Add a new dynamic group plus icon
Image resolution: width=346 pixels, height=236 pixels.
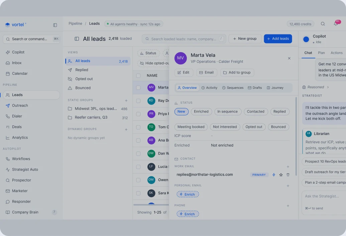126,129
